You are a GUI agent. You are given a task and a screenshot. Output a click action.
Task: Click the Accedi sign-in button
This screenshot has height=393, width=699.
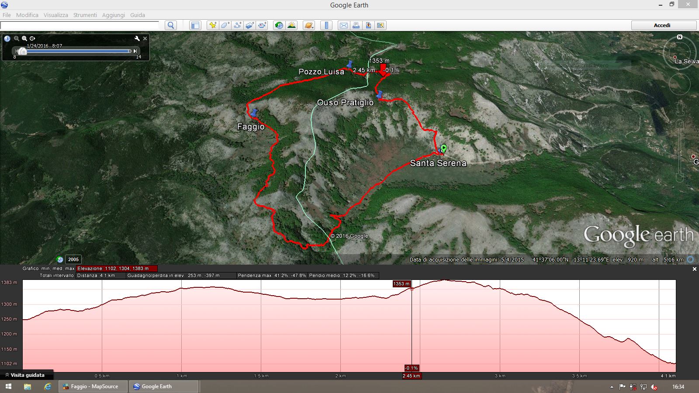[664, 25]
